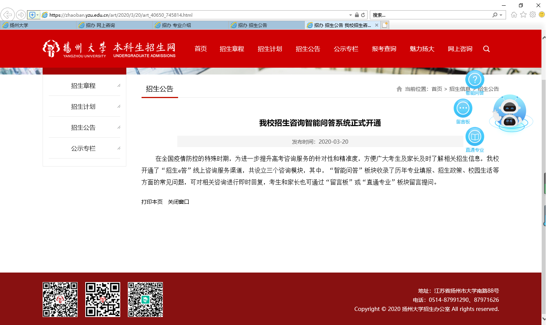Click the browser home icon
546x325 pixels.
514,15
